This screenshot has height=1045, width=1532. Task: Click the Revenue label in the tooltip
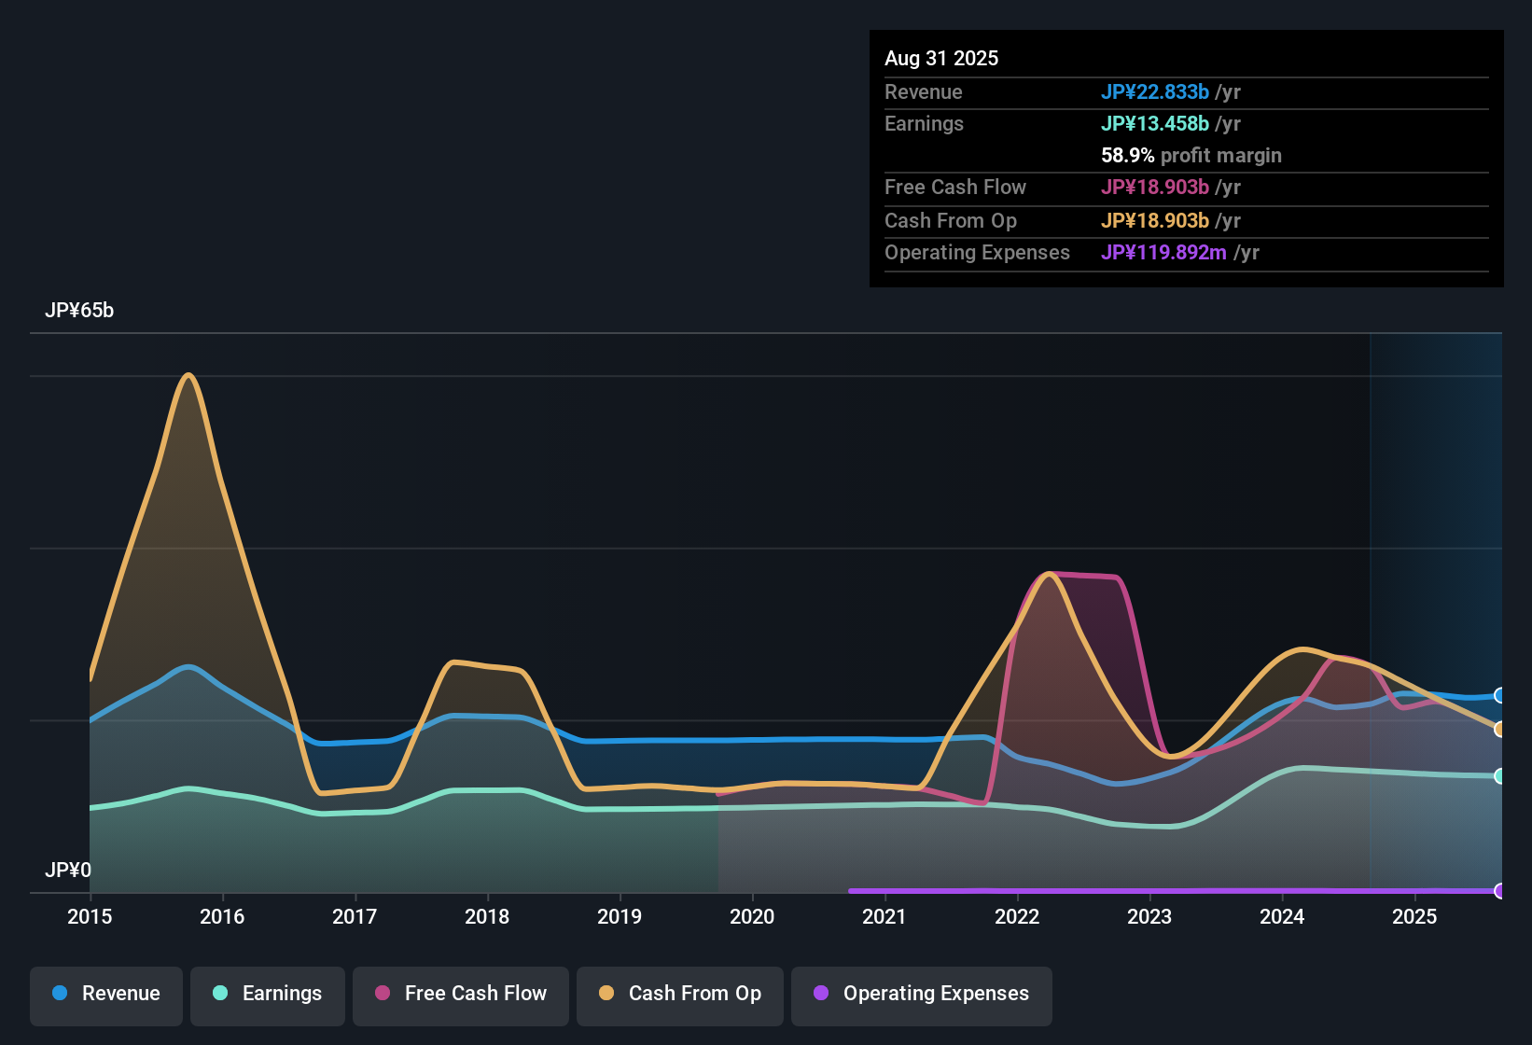pyautogui.click(x=924, y=92)
